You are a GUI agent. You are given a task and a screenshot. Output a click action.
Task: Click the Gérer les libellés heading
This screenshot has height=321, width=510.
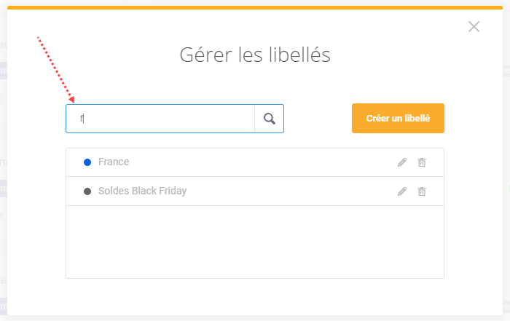(x=255, y=55)
